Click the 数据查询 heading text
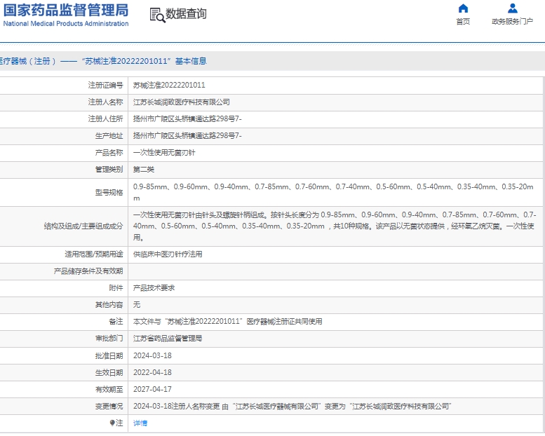 coord(186,14)
